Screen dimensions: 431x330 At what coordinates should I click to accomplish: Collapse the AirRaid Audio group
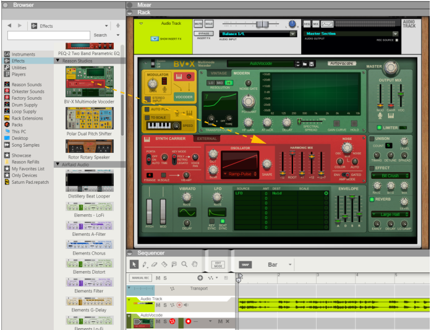point(58,164)
